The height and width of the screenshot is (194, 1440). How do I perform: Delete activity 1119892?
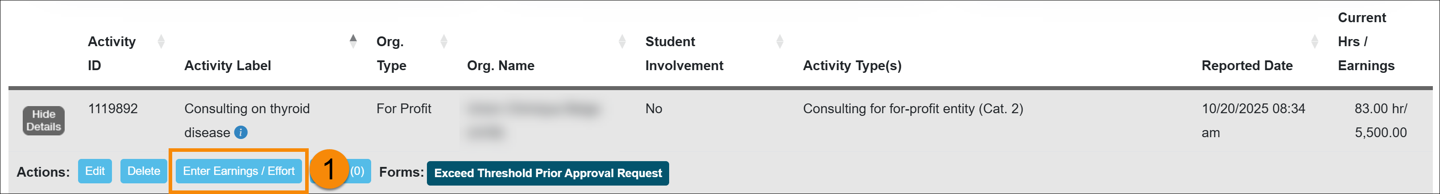144,171
